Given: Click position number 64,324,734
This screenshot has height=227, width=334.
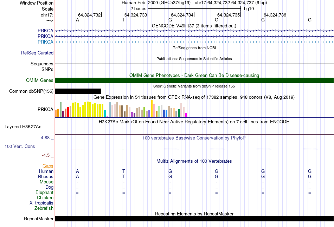Looking at the screenshot, I should tap(182, 15).
